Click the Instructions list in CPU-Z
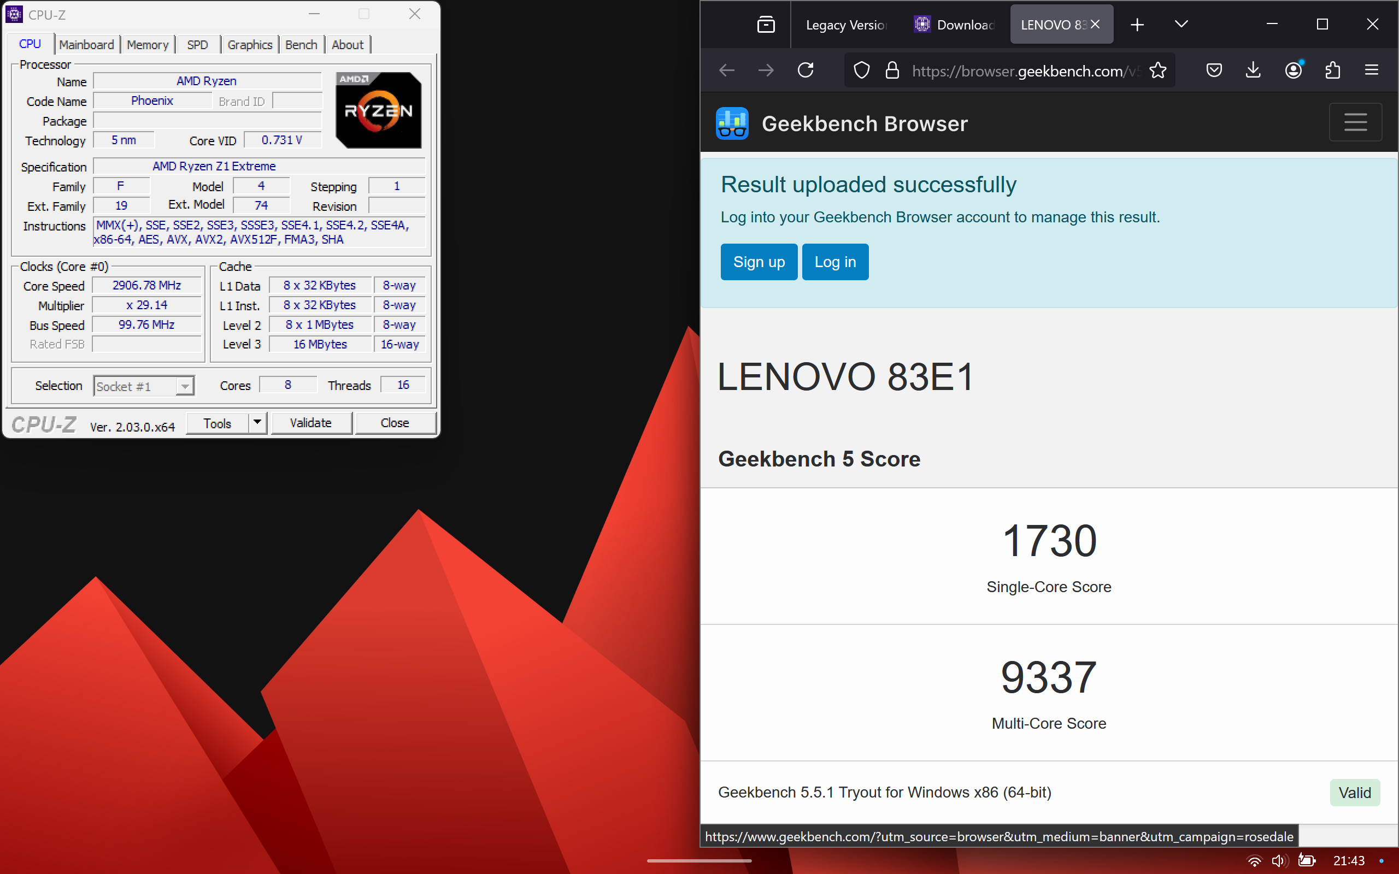The image size is (1399, 874). (259, 232)
